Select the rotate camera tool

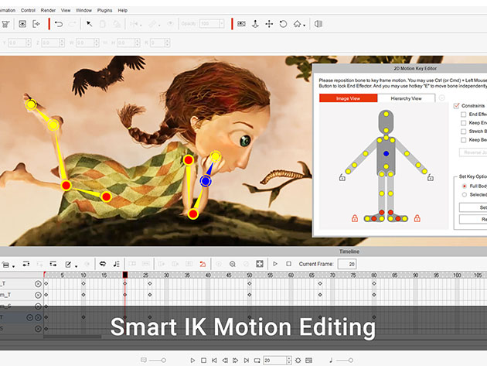[x=283, y=24]
